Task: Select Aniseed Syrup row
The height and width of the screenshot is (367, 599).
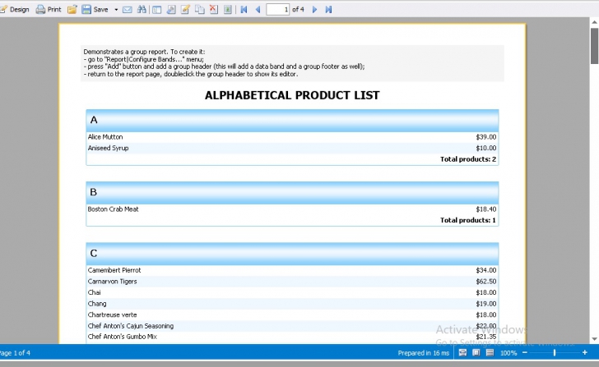Action: [292, 149]
